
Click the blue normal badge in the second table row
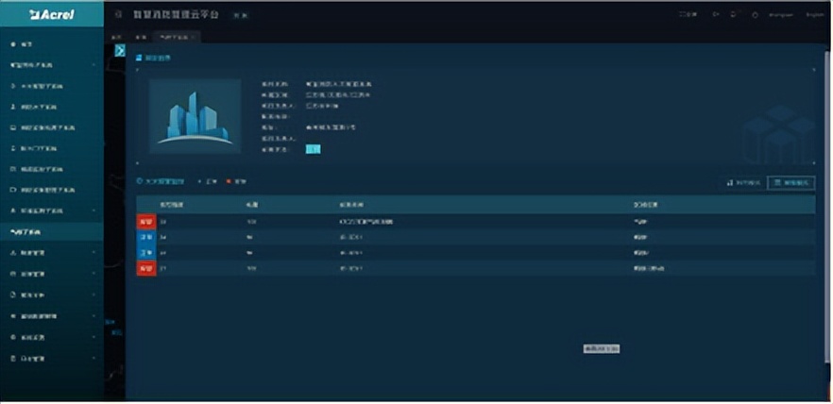tap(146, 237)
